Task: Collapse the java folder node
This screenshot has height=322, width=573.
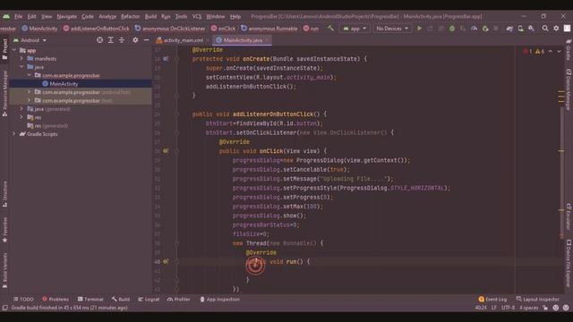Action: [x=21, y=67]
